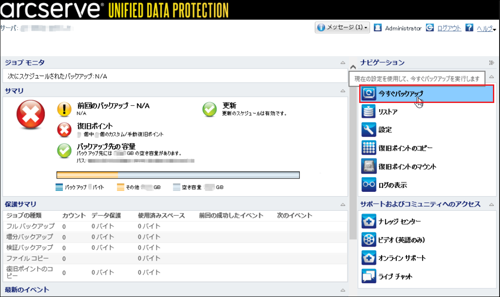Open the ヘルプ dropdown arrow

click(x=494, y=30)
